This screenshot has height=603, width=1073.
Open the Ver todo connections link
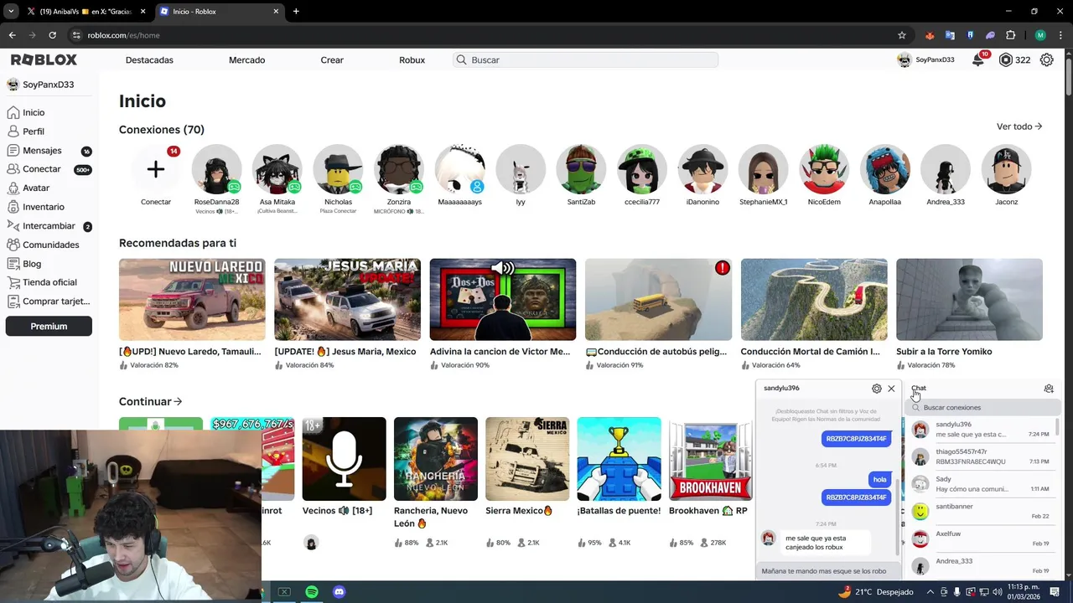[x=1019, y=126]
